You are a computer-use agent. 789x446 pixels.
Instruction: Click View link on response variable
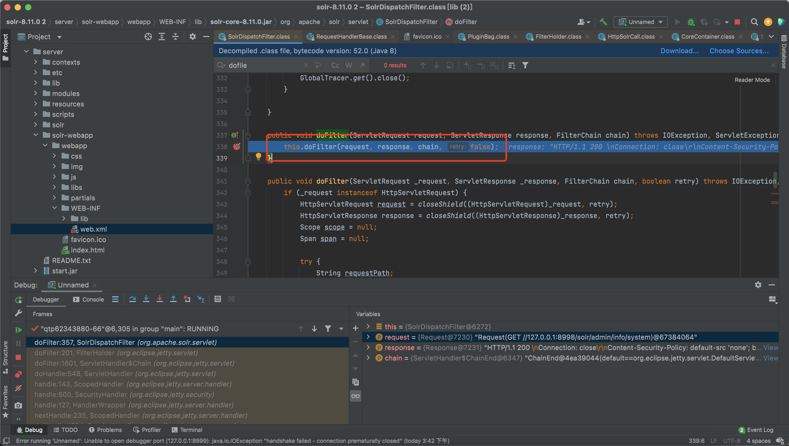(x=771, y=347)
